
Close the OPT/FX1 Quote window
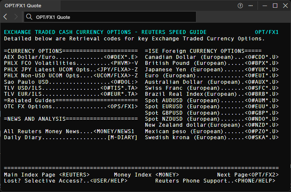(x=285, y=6)
